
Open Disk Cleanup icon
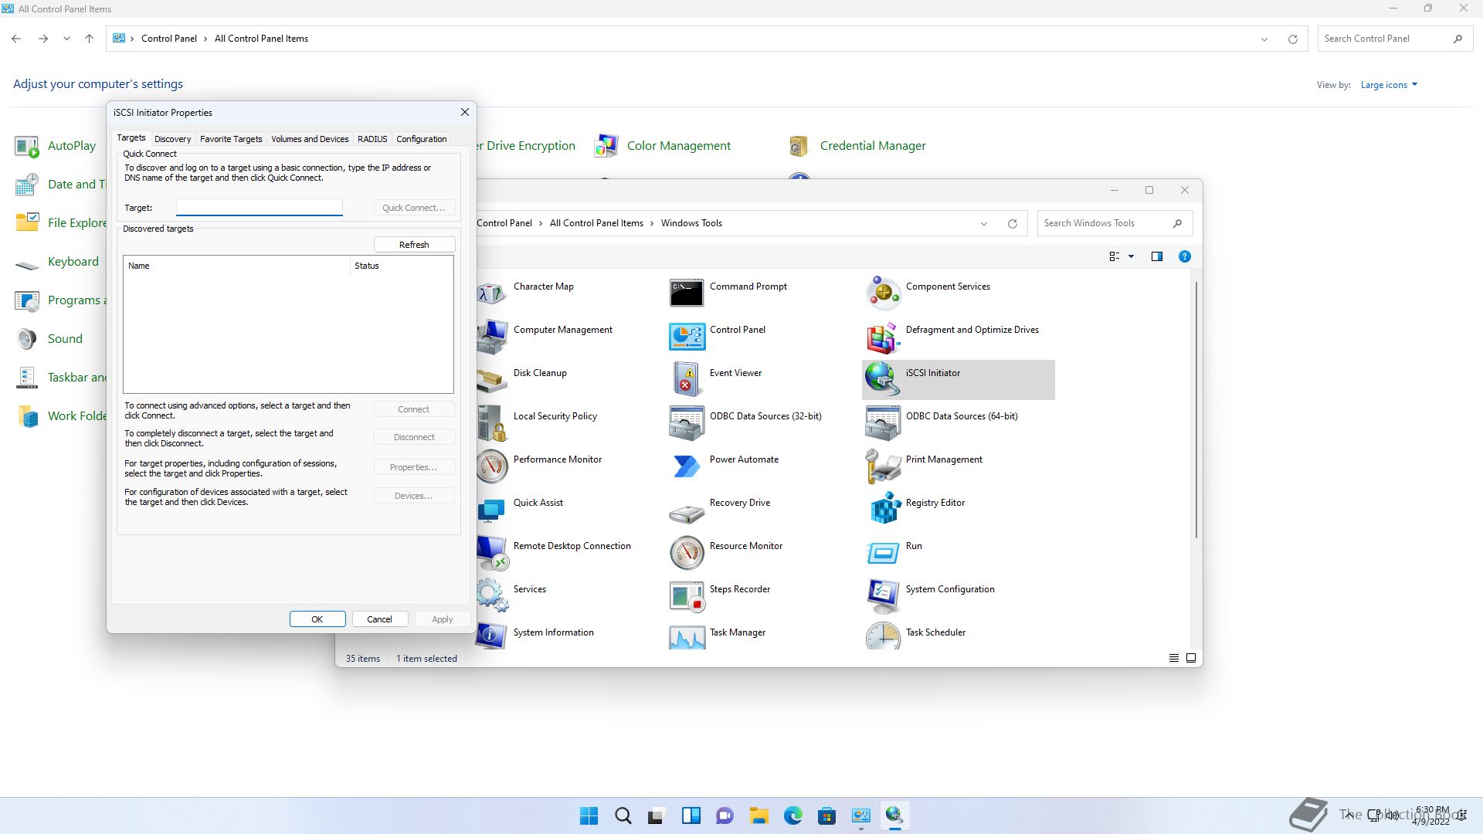tap(491, 379)
